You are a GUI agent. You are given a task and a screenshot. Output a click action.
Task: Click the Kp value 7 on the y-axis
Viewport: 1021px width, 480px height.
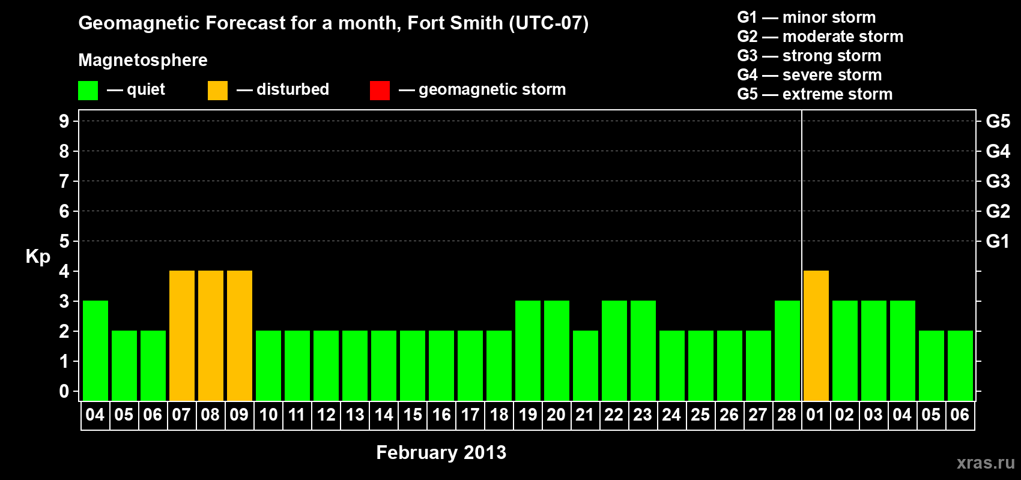click(x=64, y=181)
